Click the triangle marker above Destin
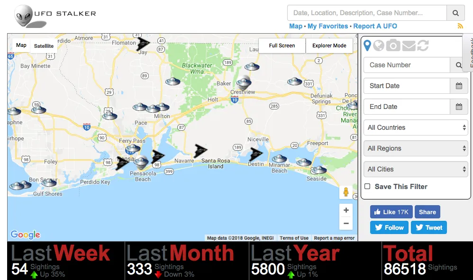Viewport: 473px width, 280px height. (x=256, y=154)
